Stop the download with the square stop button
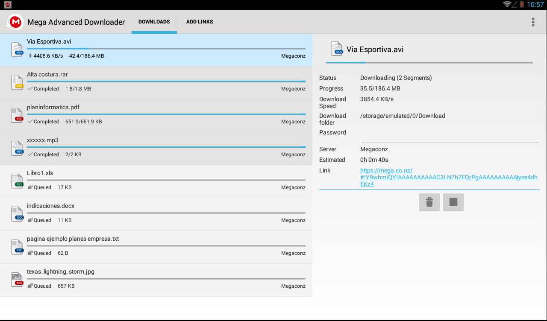This screenshot has width=547, height=321. click(453, 202)
